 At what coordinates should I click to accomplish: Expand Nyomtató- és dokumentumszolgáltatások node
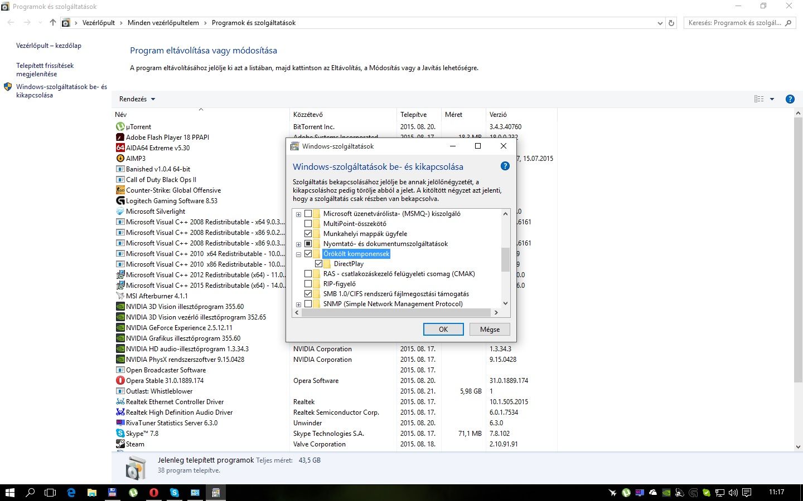point(298,244)
